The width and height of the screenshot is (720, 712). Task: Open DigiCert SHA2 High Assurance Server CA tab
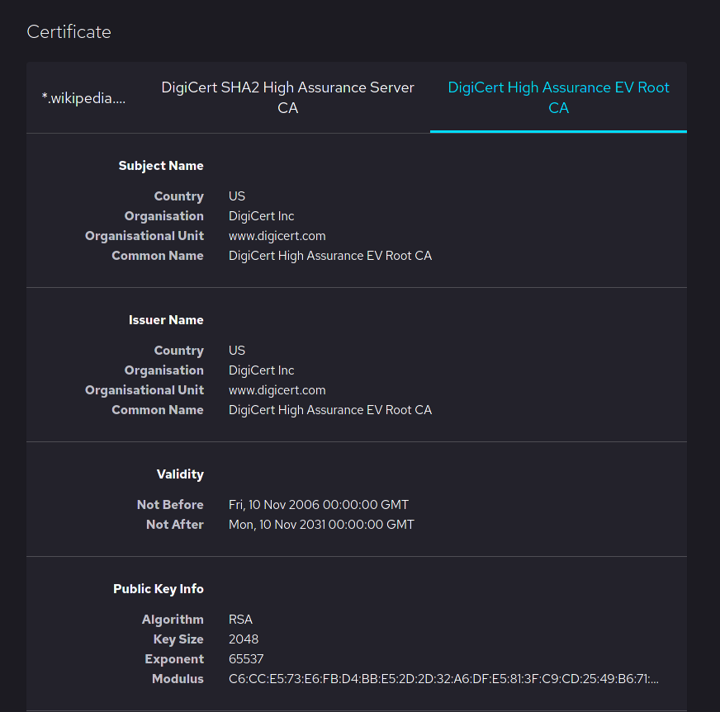tap(287, 97)
